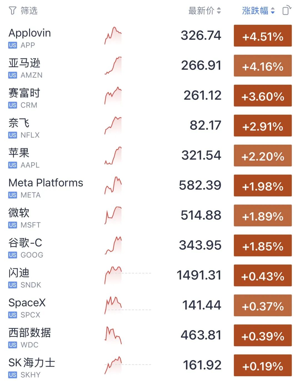Tap the rotate layout icon at top right
The height and width of the screenshot is (381, 300).
287,11
